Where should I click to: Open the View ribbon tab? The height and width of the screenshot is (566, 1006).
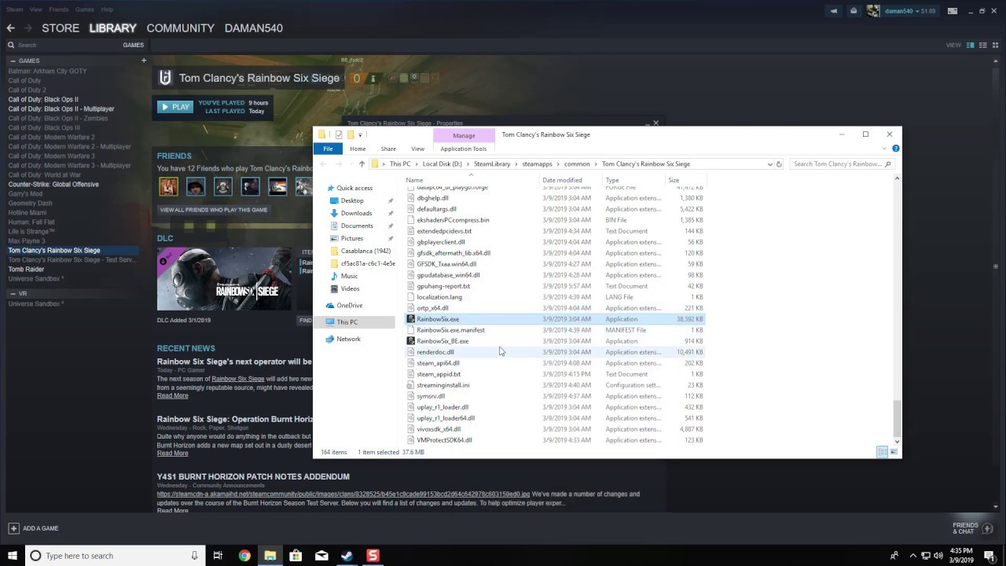(x=417, y=149)
